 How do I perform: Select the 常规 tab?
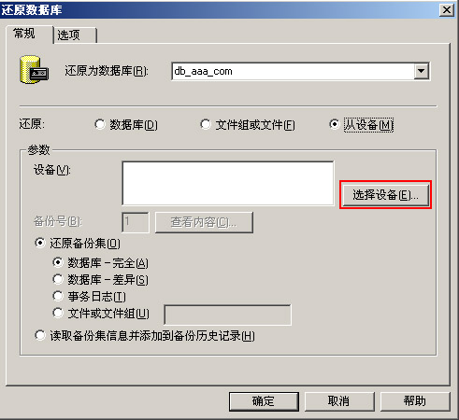[29, 34]
